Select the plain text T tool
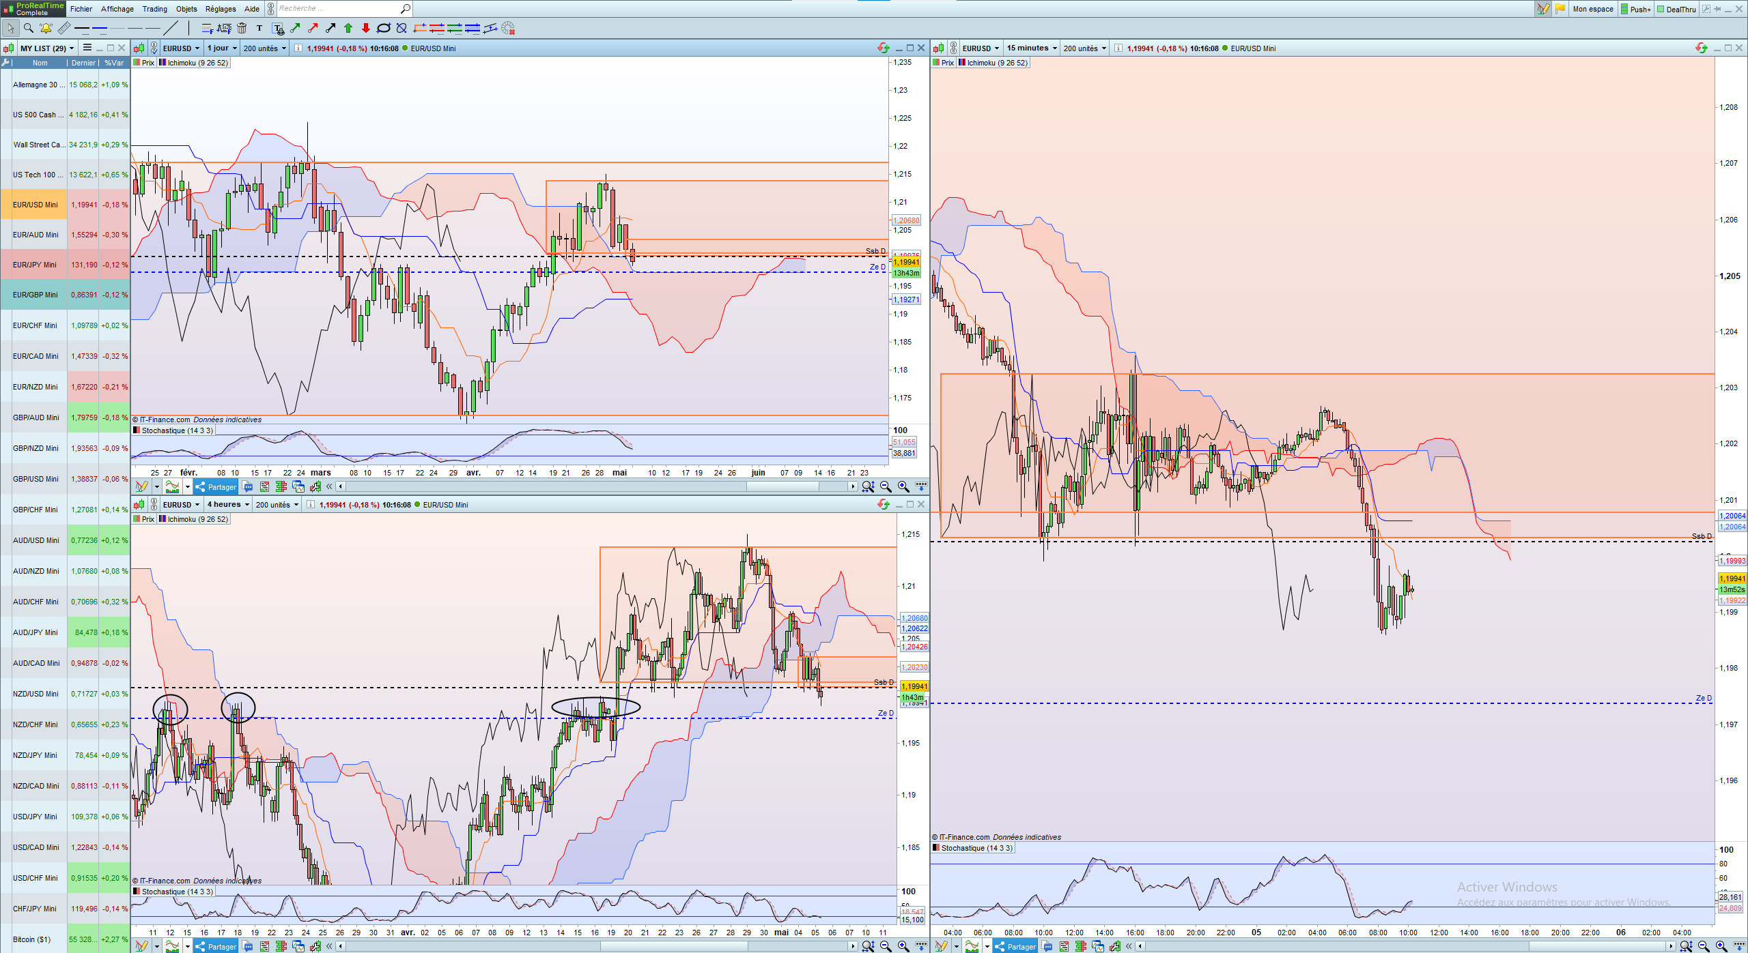 [259, 28]
